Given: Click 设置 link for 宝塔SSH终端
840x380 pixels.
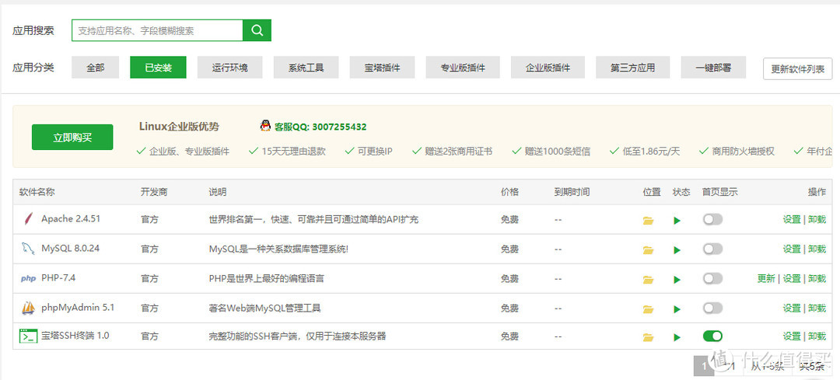Looking at the screenshot, I should (792, 336).
